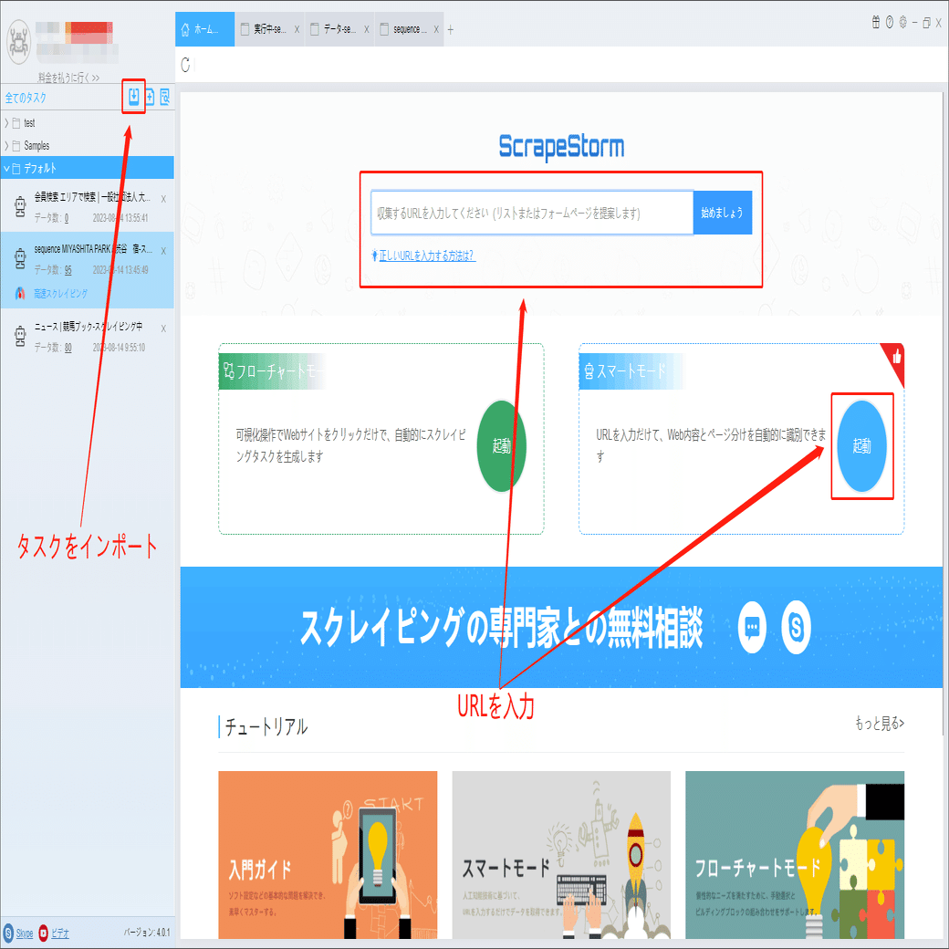Screen dimensions: 949x949
Task: Click the Skype link in status bar
Action: 25,933
